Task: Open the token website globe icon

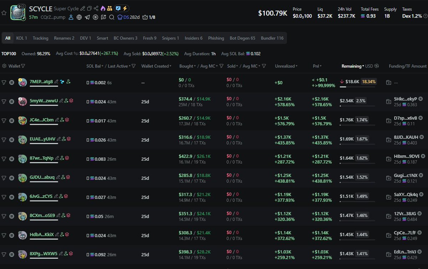Action: click(79, 17)
